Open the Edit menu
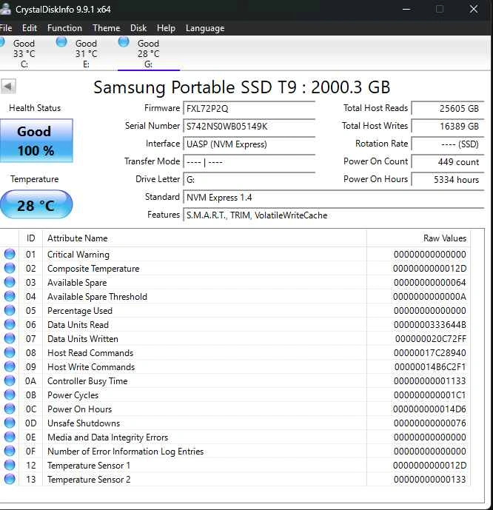Screen dimensions: 493x510 pos(30,28)
